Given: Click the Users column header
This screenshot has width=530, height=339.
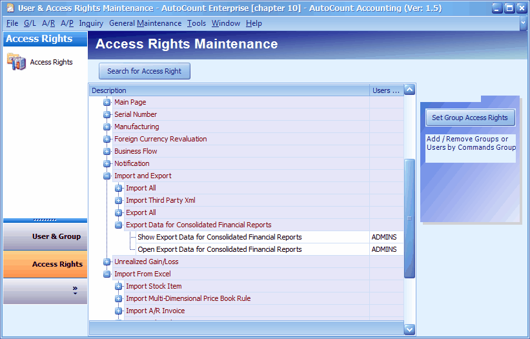Looking at the screenshot, I should (387, 90).
